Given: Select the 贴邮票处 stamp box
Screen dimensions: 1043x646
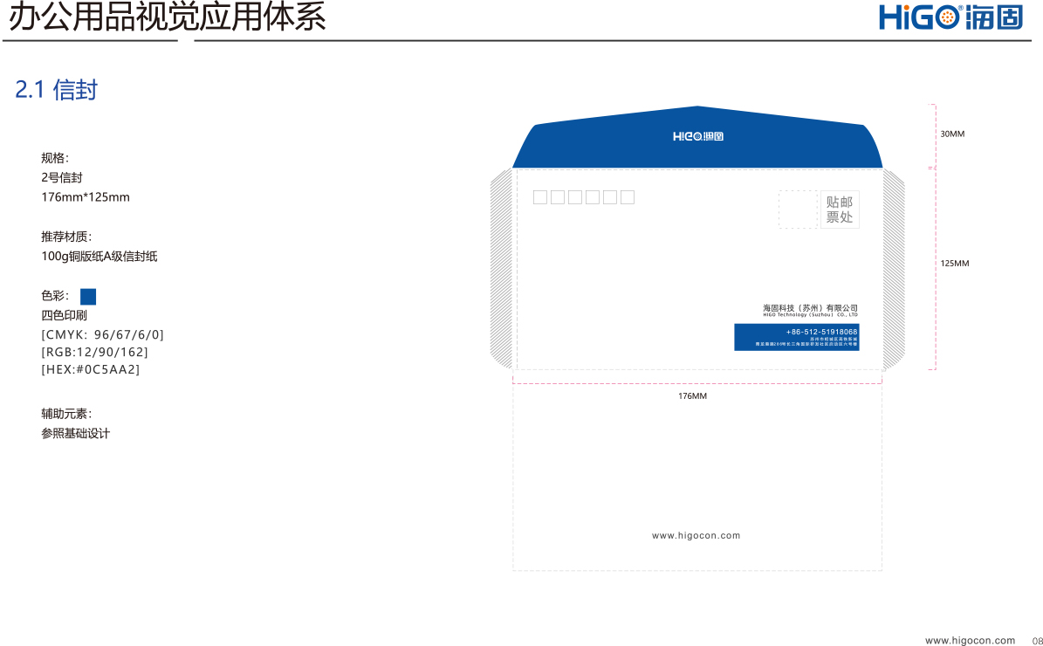Looking at the screenshot, I should coord(840,210).
